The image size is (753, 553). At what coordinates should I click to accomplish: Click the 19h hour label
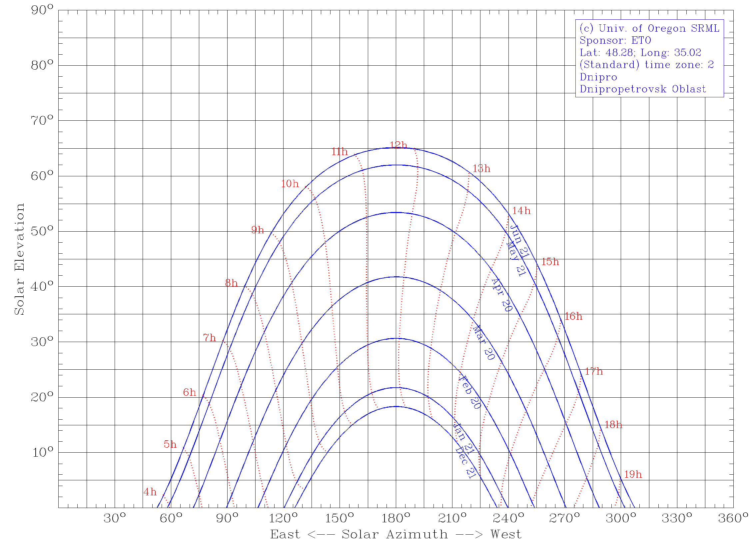pos(633,474)
